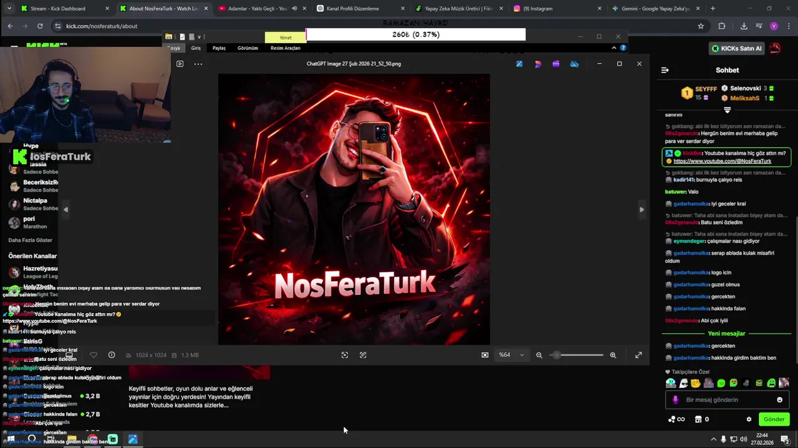
Task: Select the first teal follower emote
Action: click(x=671, y=383)
